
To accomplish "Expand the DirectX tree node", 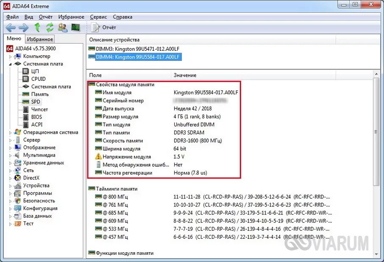I will pyautogui.click(x=10, y=178).
